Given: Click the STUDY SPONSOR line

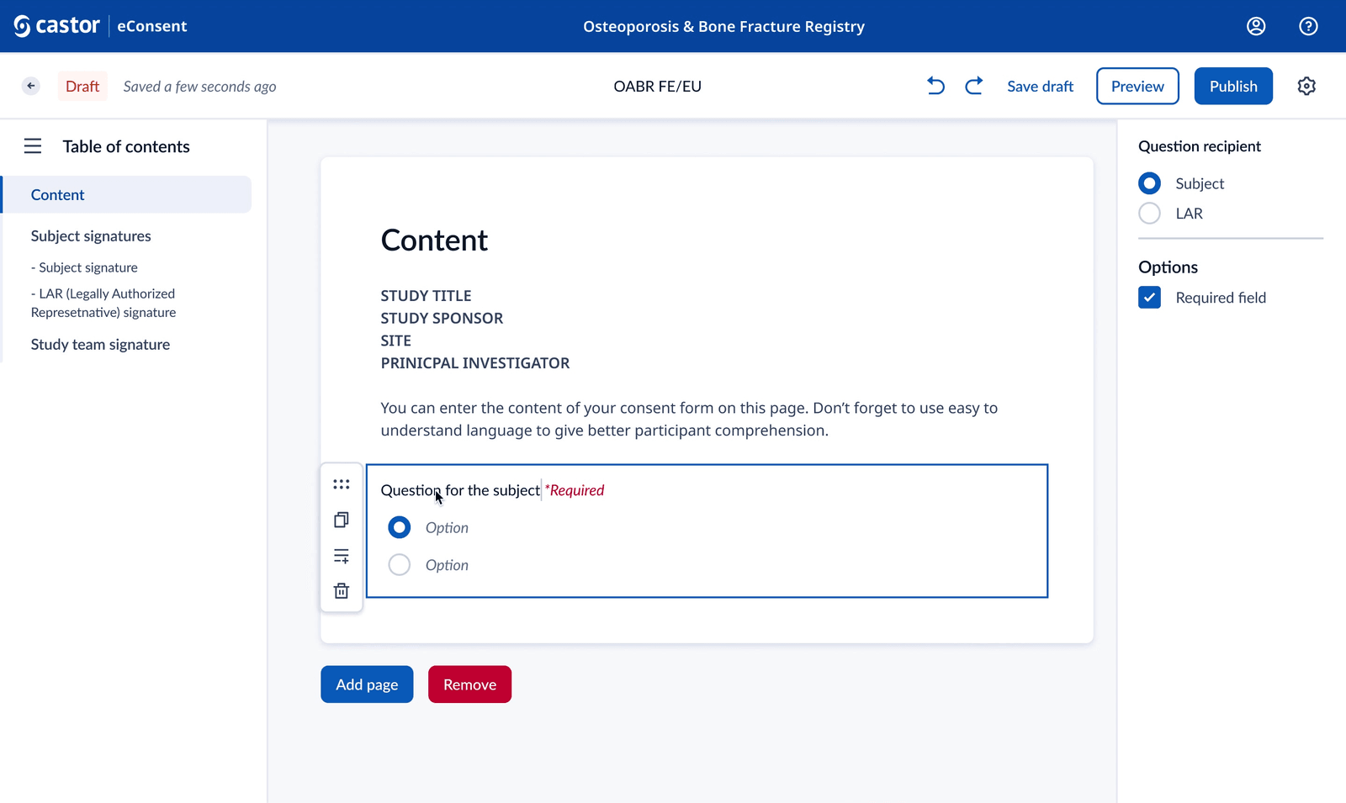Looking at the screenshot, I should [x=442, y=318].
